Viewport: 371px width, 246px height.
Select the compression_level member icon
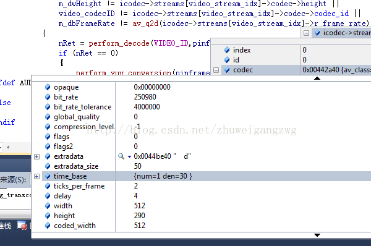pyautogui.click(x=48, y=127)
